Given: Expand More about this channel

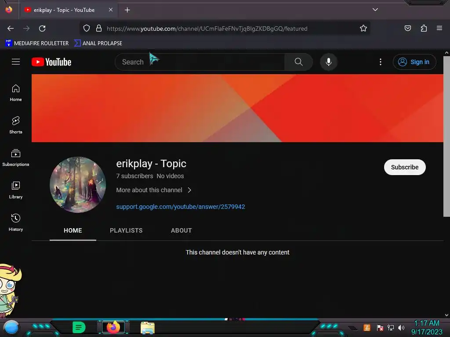Looking at the screenshot, I should (x=153, y=190).
